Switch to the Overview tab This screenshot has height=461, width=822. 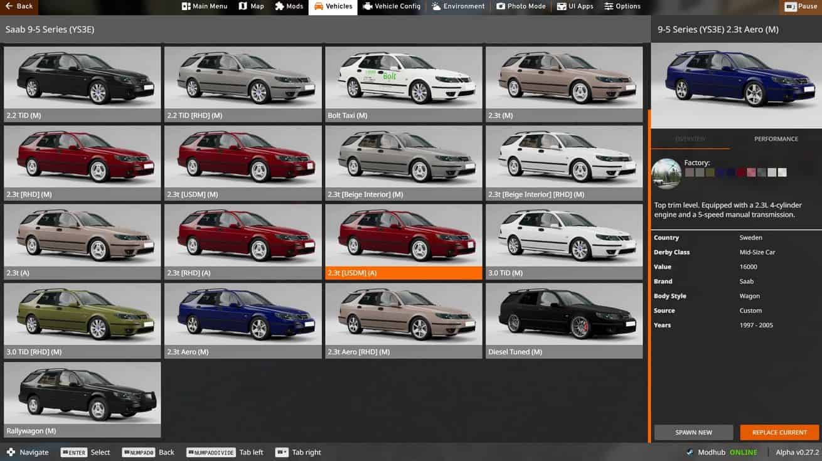(690, 139)
